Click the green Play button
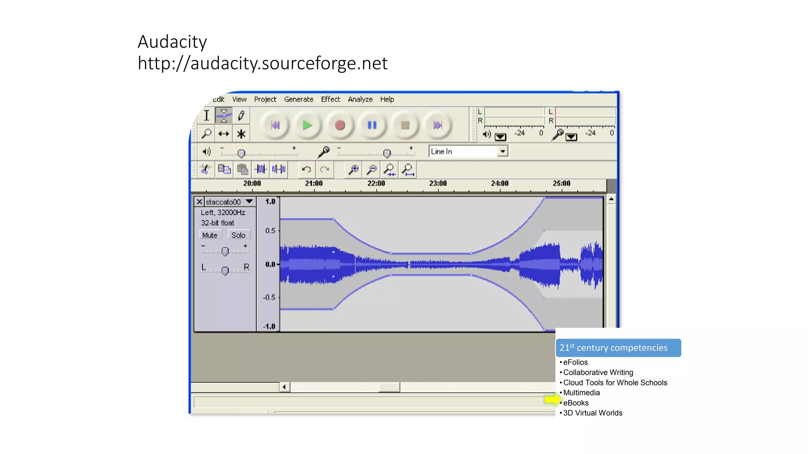This screenshot has height=454, width=808. [x=307, y=125]
